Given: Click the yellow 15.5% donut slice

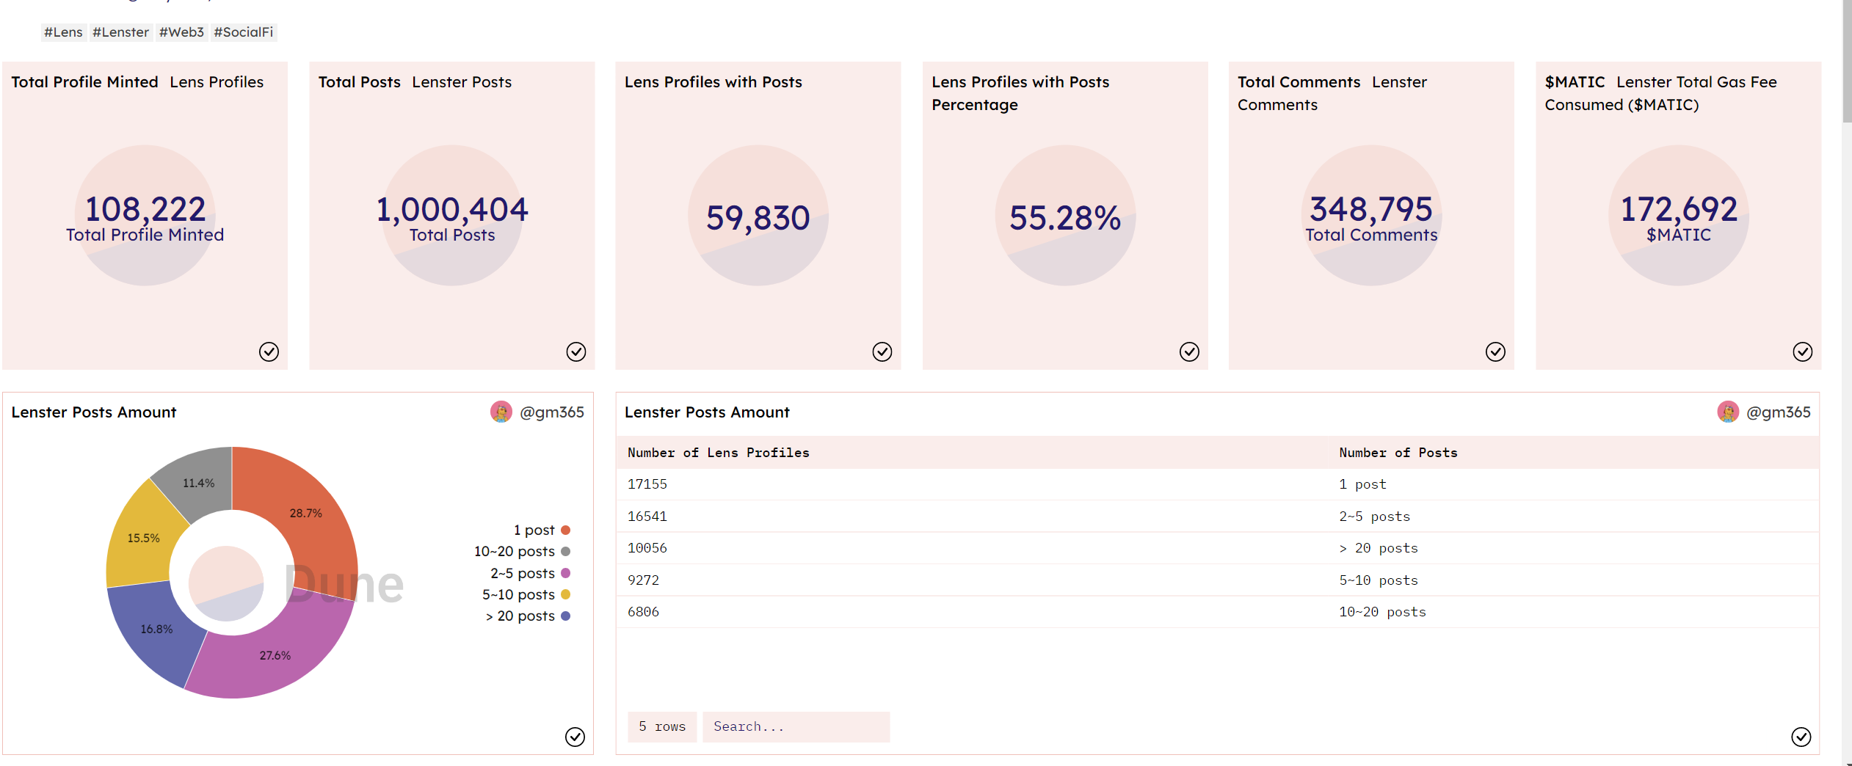Looking at the screenshot, I should [x=142, y=538].
